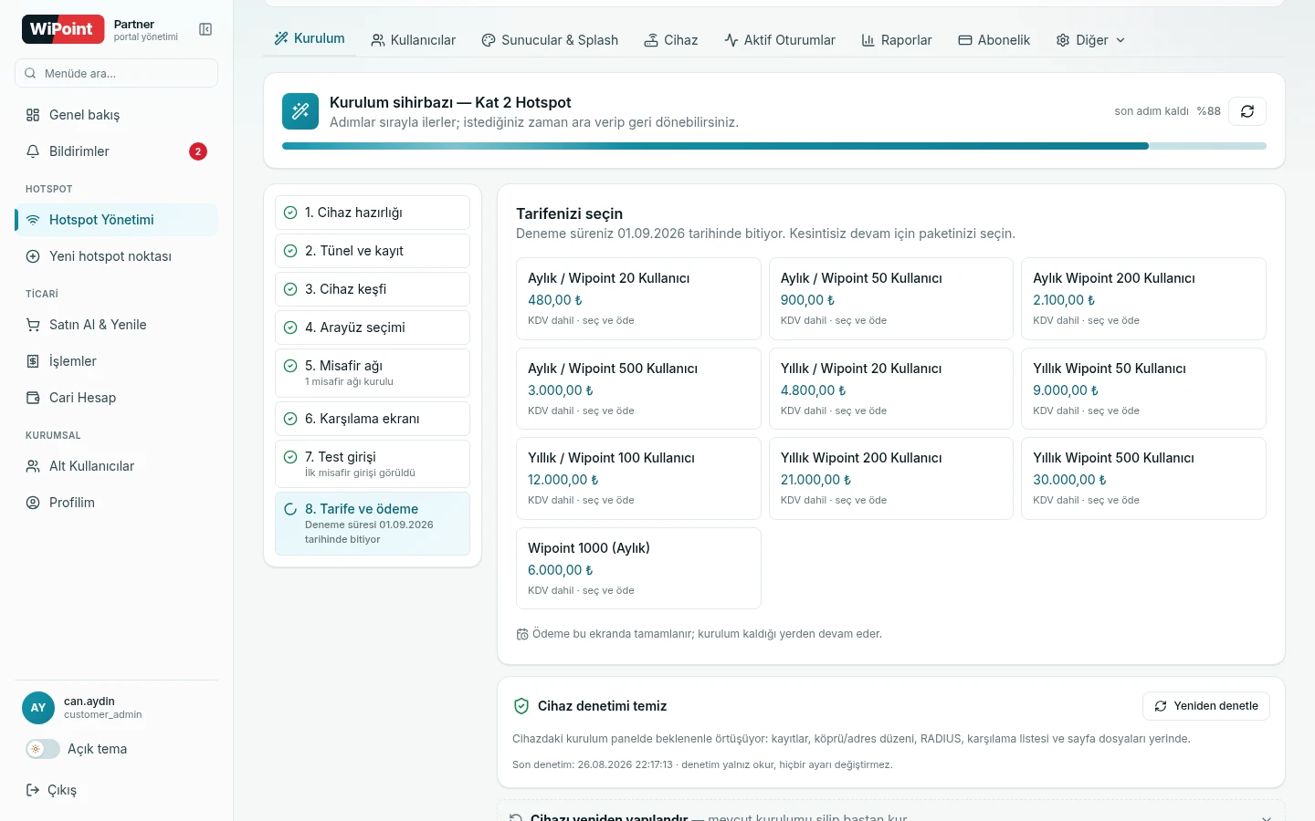
Task: Click the WiPoint logo
Action: point(61,29)
